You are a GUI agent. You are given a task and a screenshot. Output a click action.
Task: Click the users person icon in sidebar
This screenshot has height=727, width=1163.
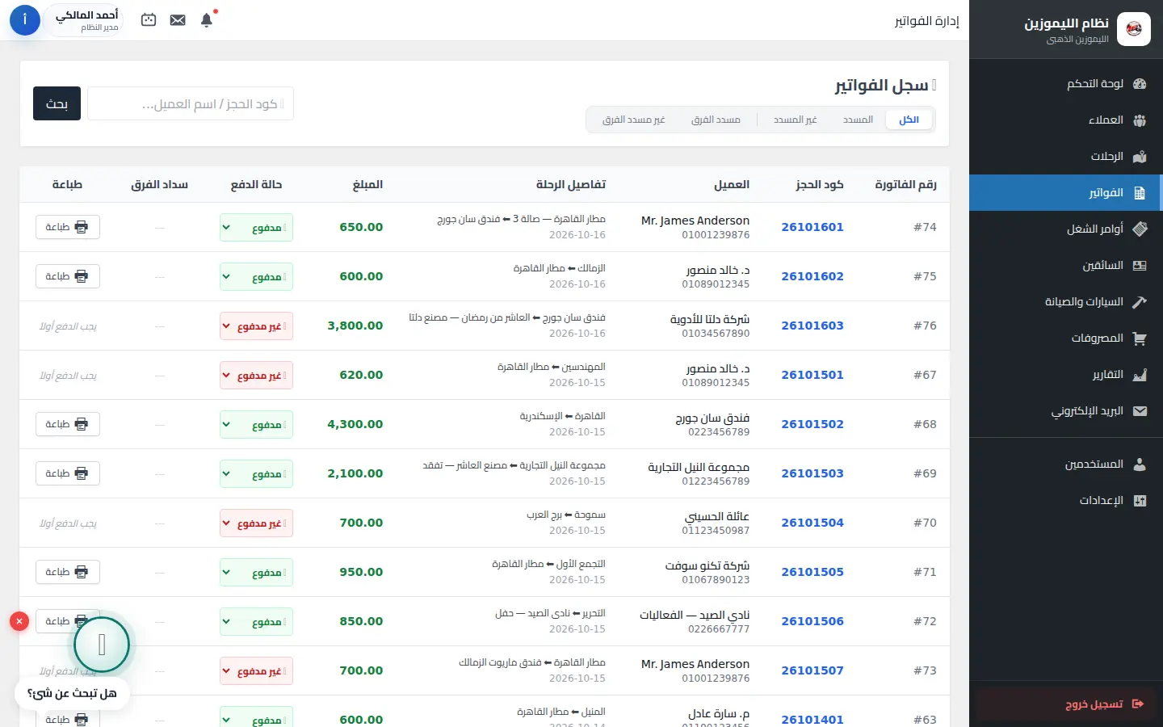click(1140, 464)
